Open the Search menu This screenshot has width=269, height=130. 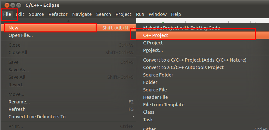[103, 14]
